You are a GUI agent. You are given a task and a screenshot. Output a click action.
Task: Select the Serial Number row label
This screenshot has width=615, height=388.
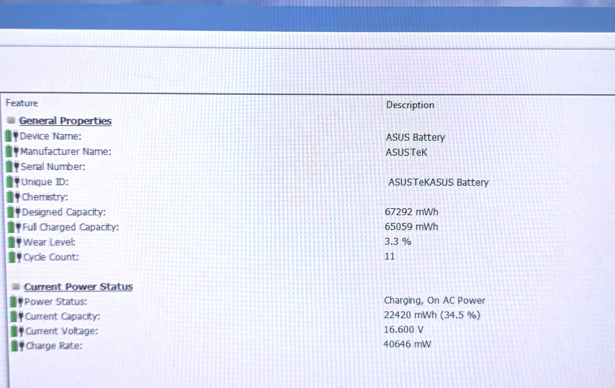pyautogui.click(x=53, y=167)
